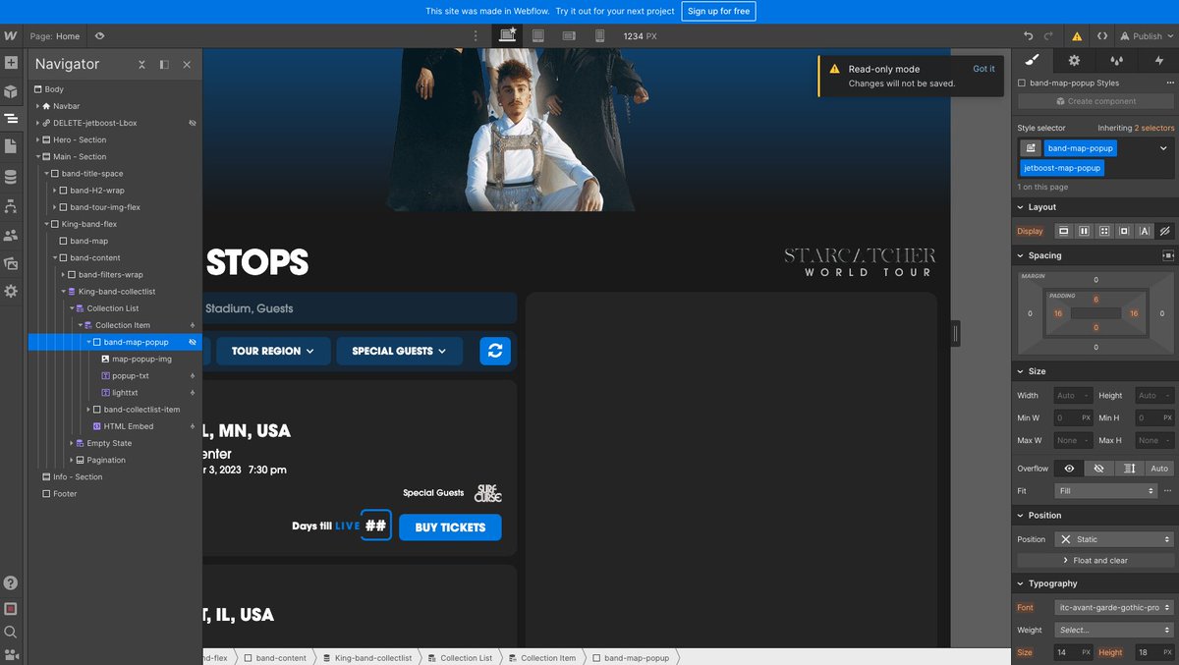Image resolution: width=1179 pixels, height=665 pixels.
Task: Set overflow to hidden
Action: (x=1099, y=469)
